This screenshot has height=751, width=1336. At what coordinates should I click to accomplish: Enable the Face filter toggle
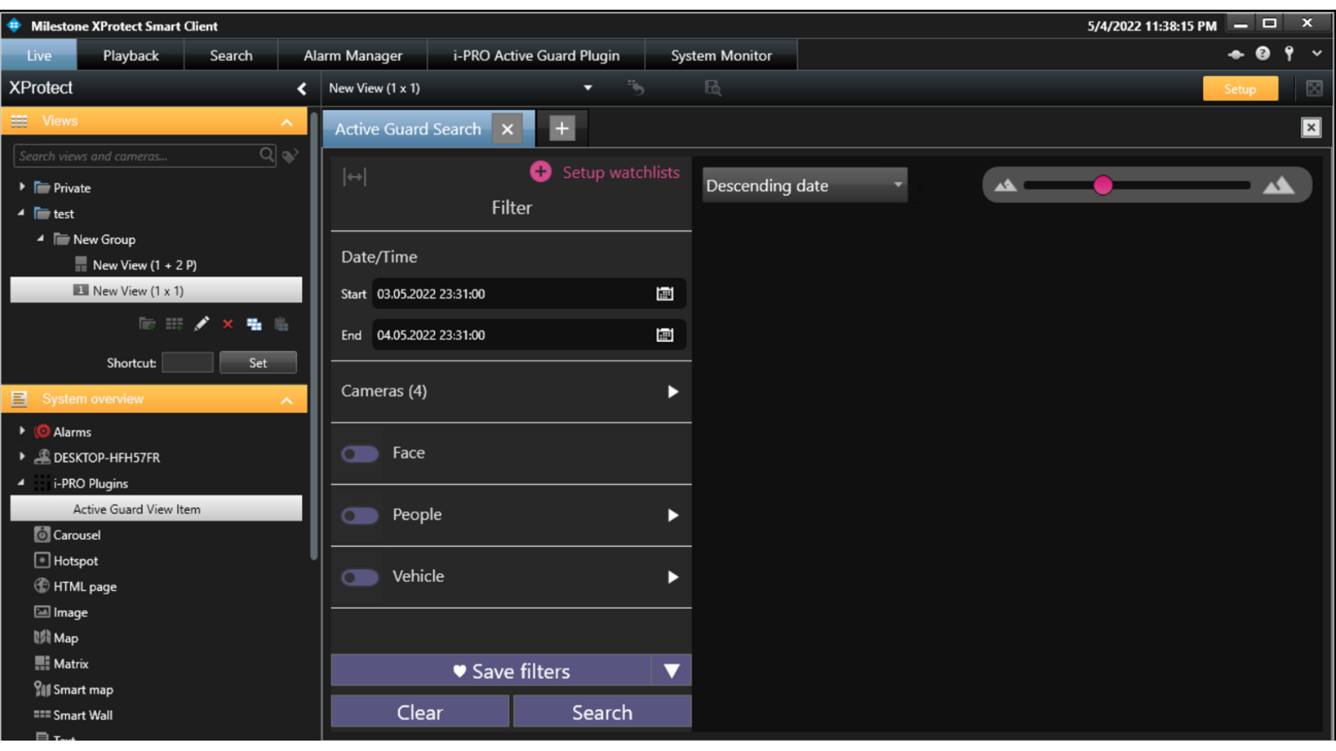pos(360,453)
